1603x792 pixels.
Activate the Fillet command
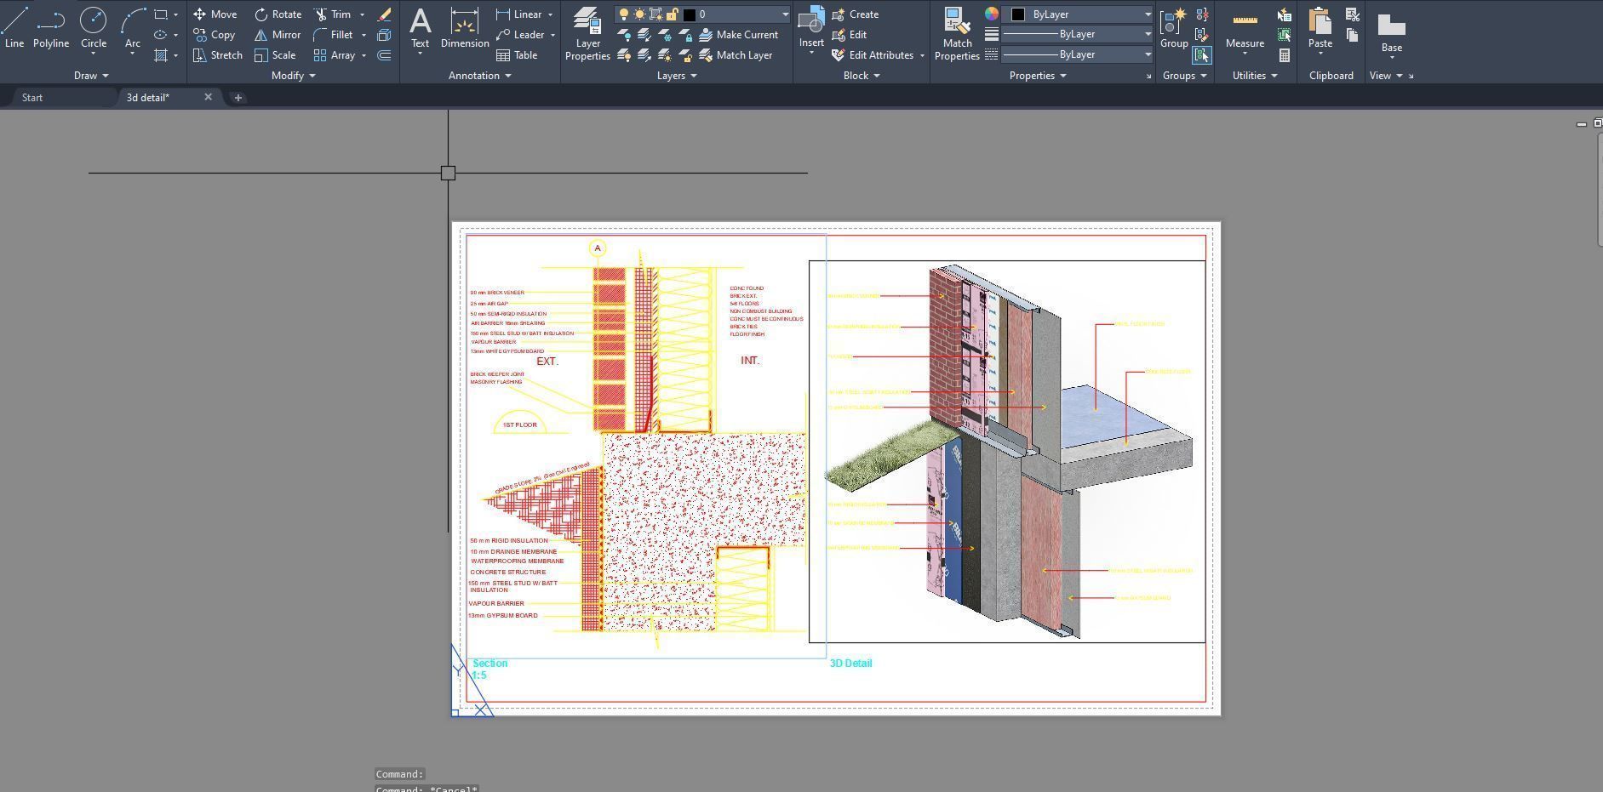click(x=334, y=35)
